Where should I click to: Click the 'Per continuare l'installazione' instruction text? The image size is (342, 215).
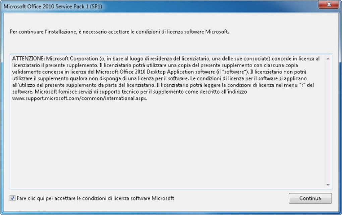[119, 32]
